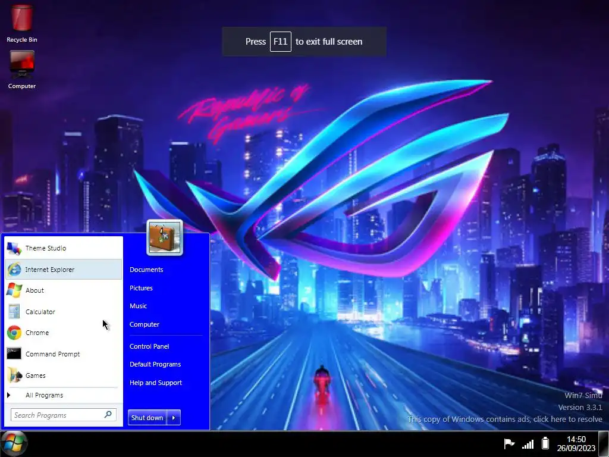Click the Theme Studio icon in Start menu
The height and width of the screenshot is (457, 609).
coord(14,248)
